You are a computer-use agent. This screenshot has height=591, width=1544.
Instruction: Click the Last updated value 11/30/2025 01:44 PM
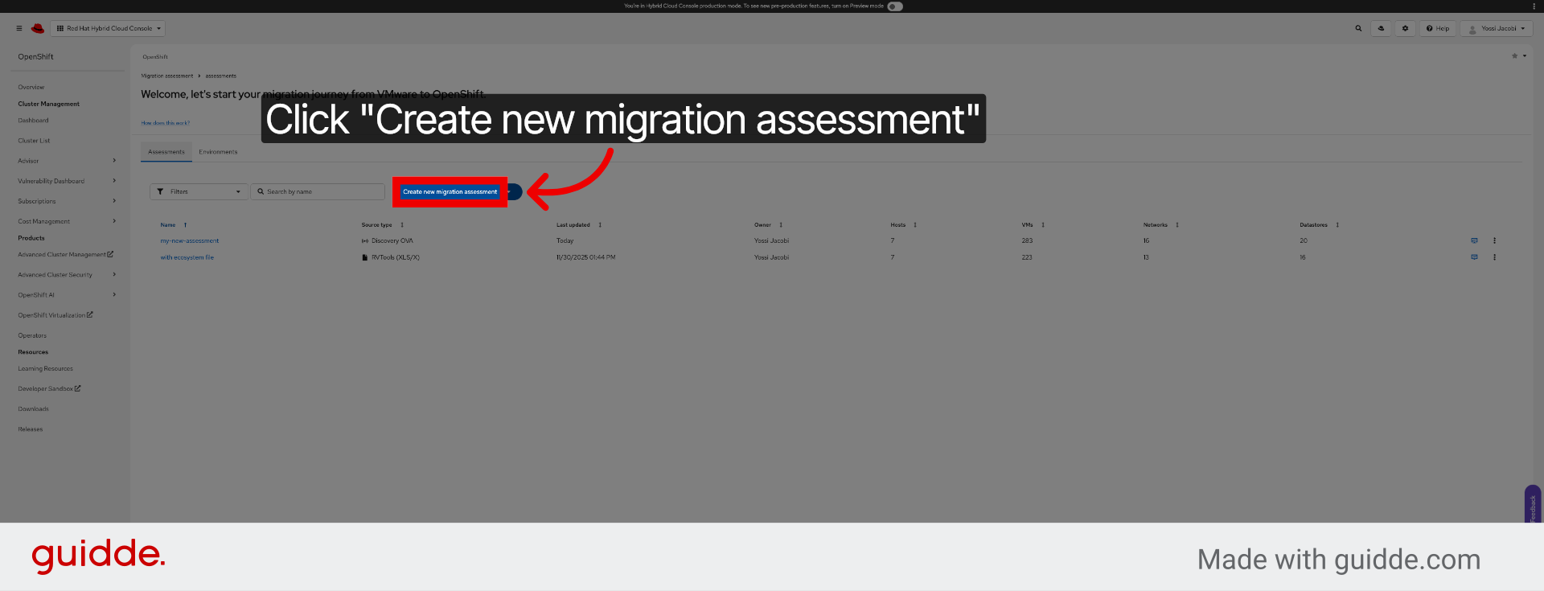click(x=585, y=257)
